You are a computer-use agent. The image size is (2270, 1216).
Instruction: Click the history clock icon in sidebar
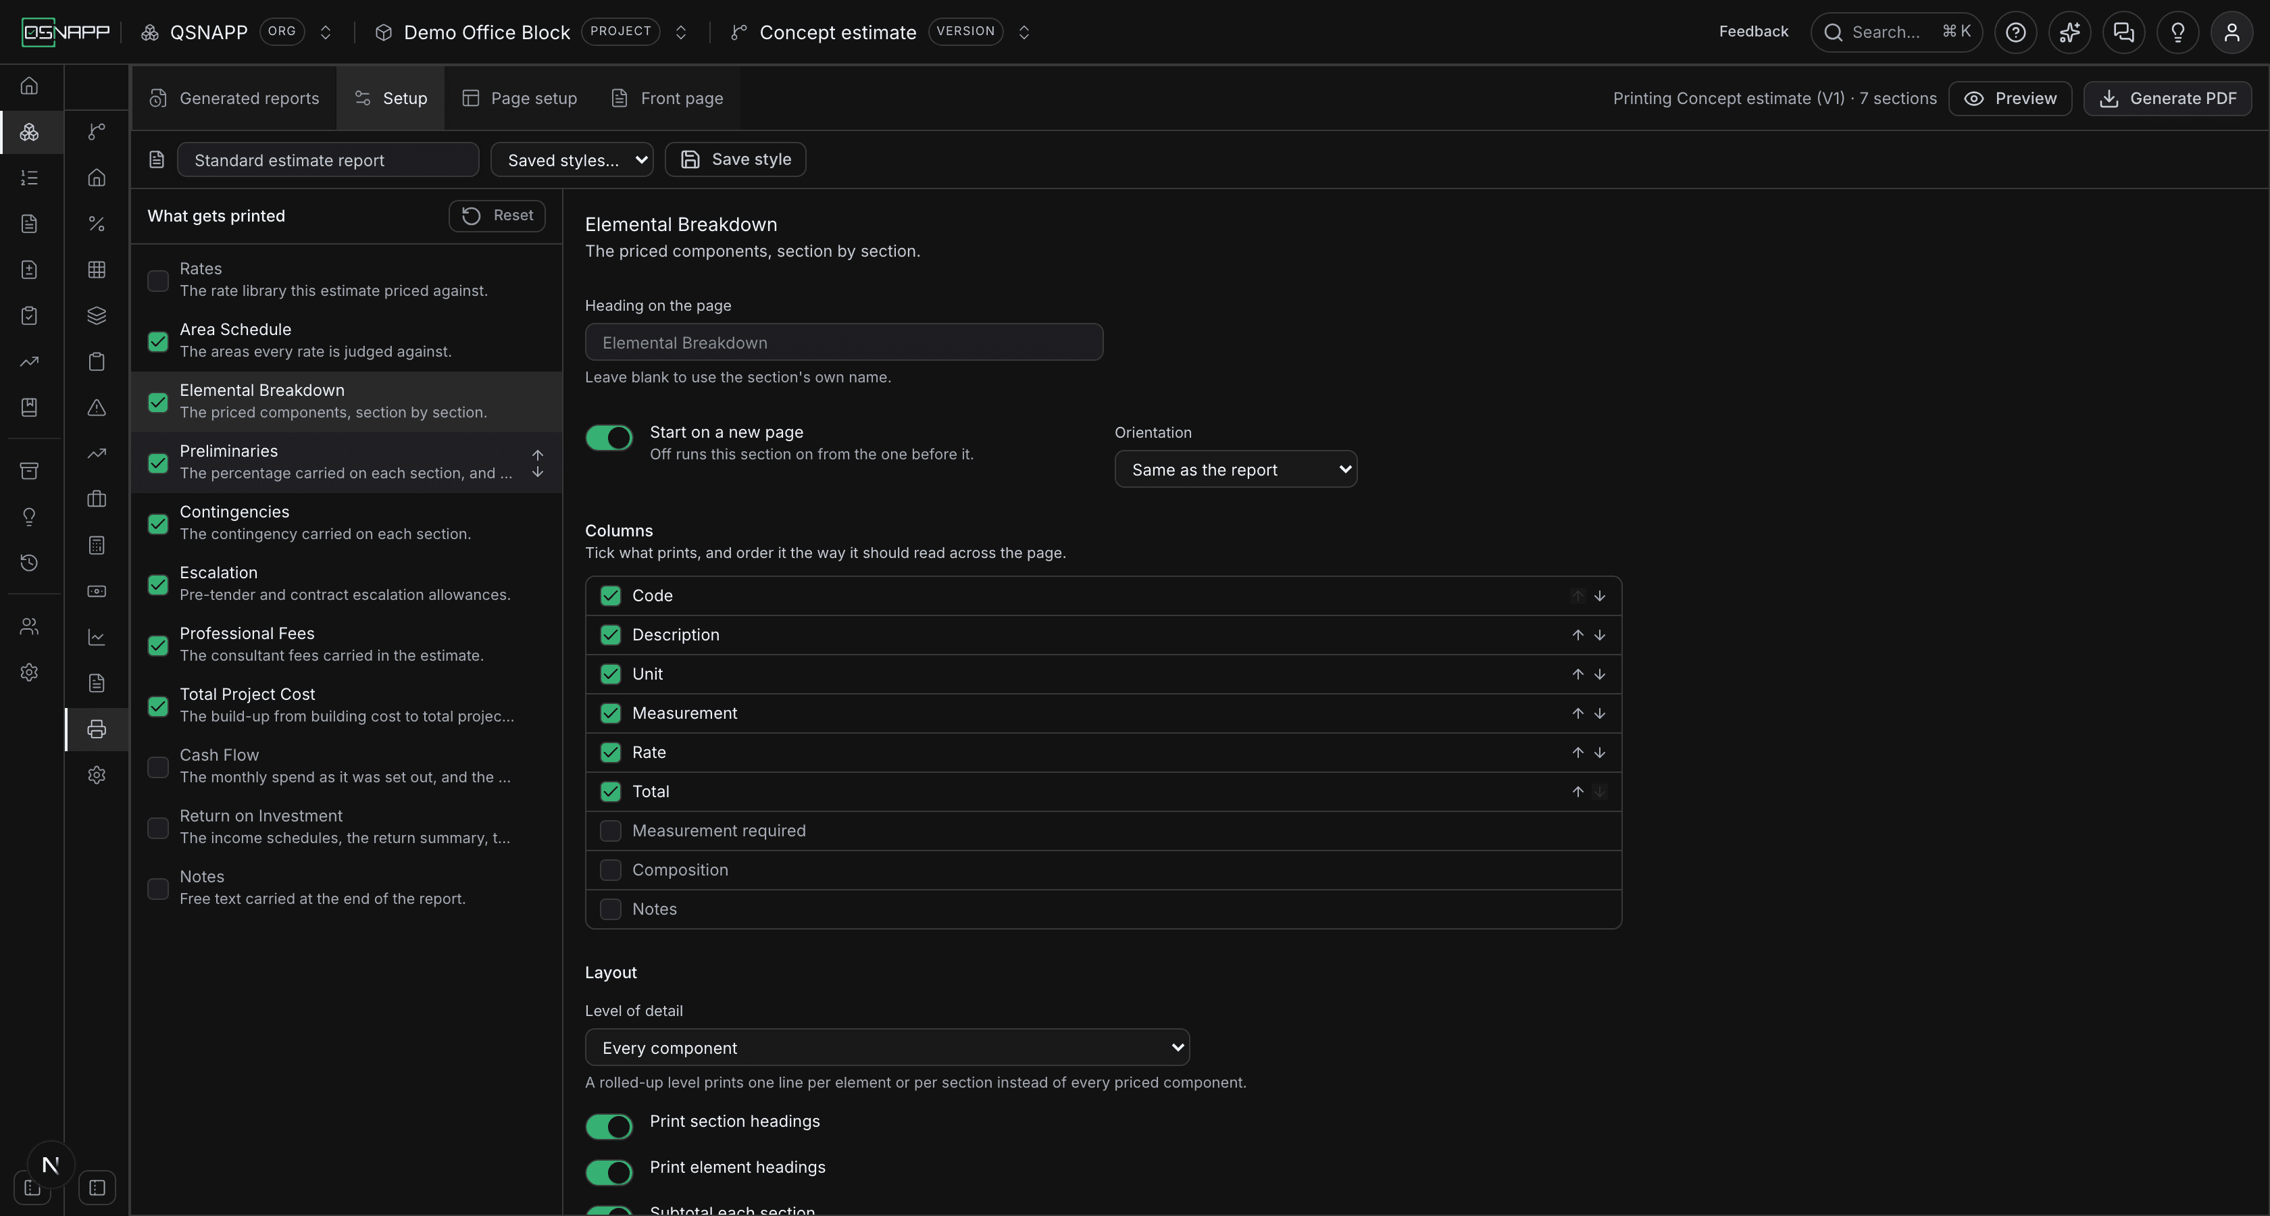29,562
